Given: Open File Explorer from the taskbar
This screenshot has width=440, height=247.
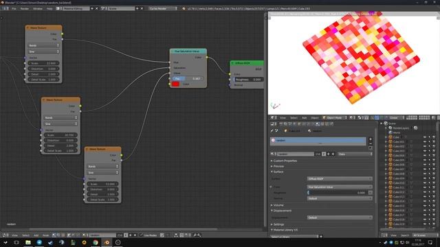Looking at the screenshot, I should [x=28, y=242].
